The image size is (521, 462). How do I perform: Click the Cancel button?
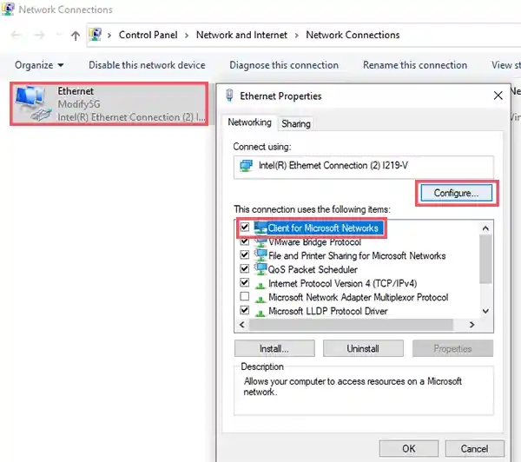tap(474, 449)
